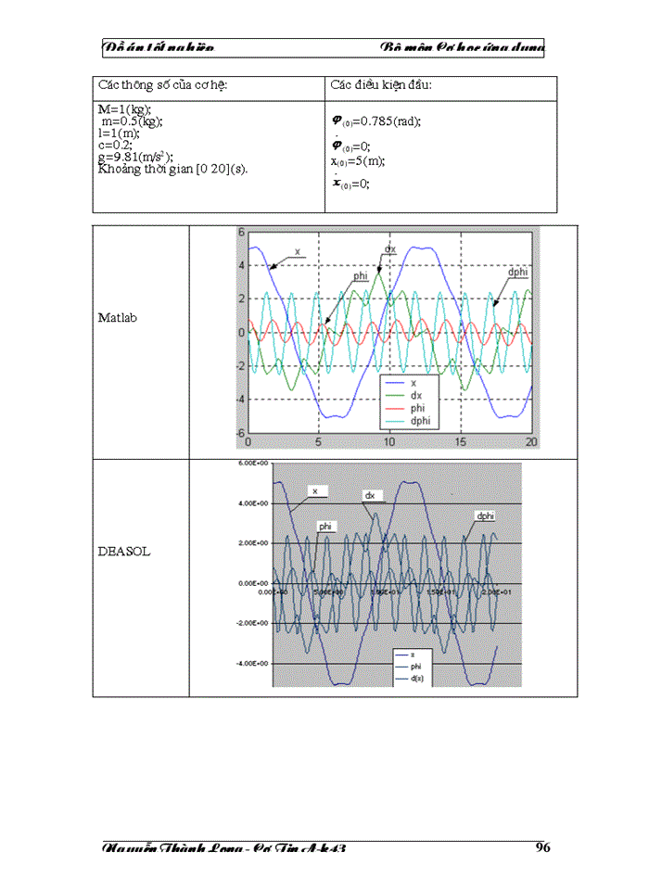Click the 'Matlab' row label cell
The image size is (649, 890).
[x=118, y=318]
